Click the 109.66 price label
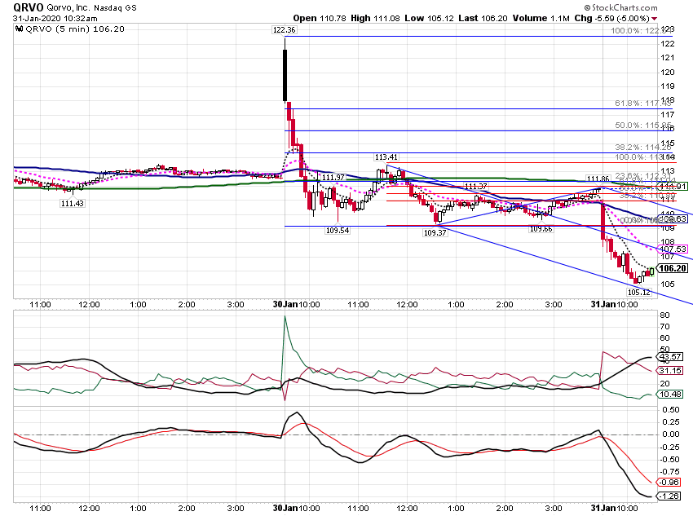This screenshot has width=693, height=516. point(541,229)
